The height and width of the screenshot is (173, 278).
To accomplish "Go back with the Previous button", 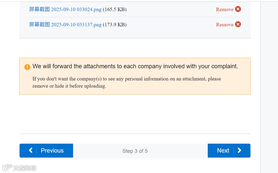I will click(46, 151).
